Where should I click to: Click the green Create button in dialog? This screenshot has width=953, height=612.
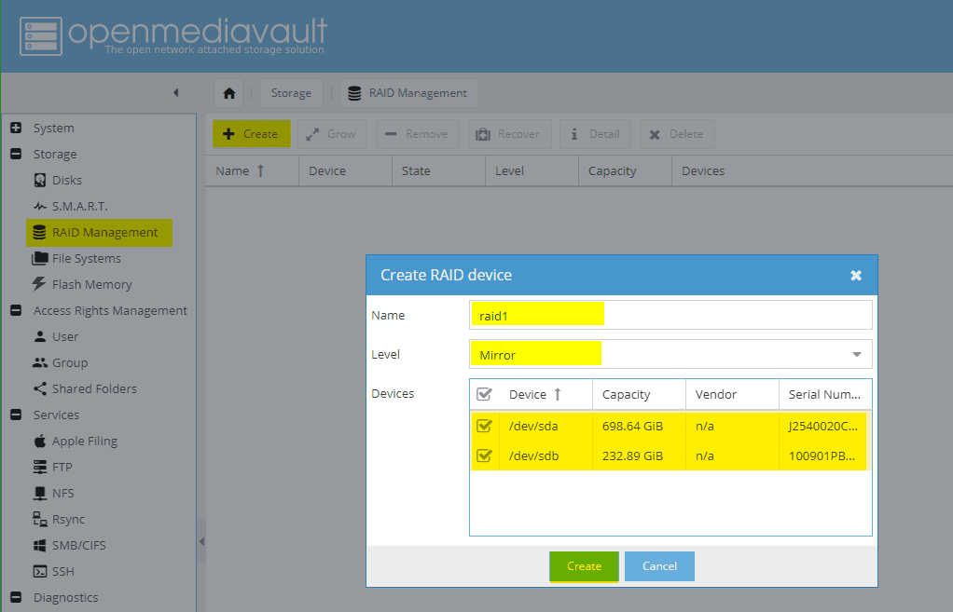point(584,565)
